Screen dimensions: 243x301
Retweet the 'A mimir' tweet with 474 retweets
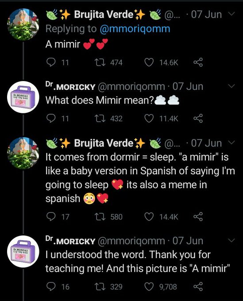coord(100,62)
